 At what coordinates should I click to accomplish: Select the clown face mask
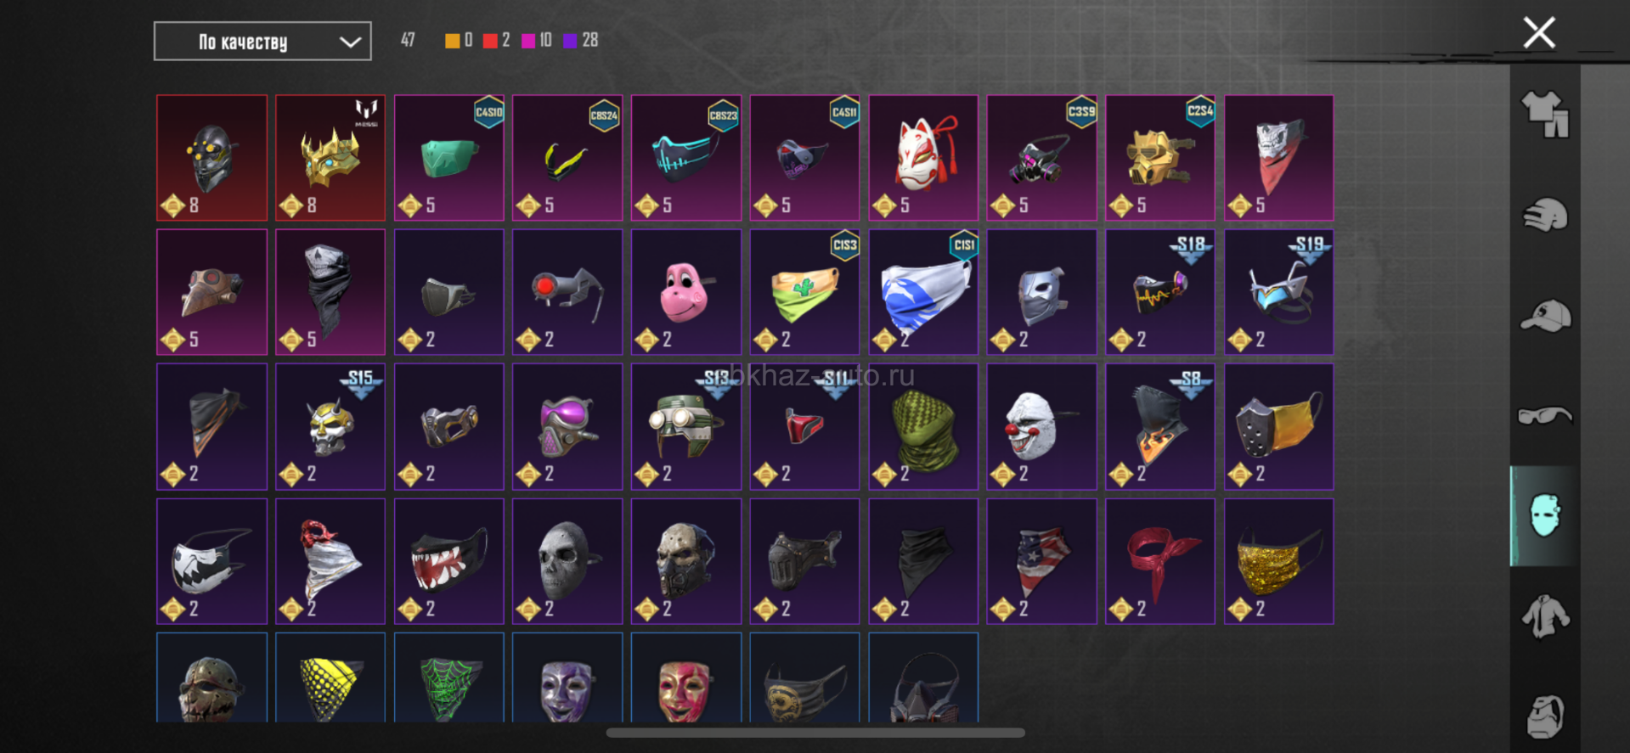[1041, 427]
